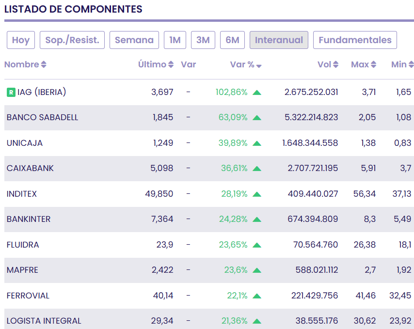Sort by Max column arrows
This screenshot has height=329, width=414.
tap(374, 65)
